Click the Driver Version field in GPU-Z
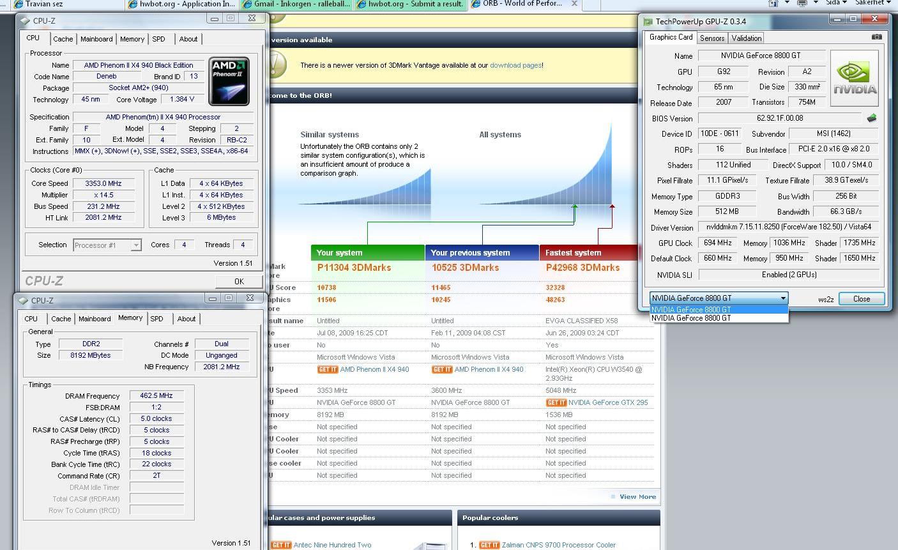 [x=789, y=227]
